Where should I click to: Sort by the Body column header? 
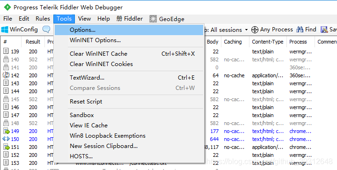tap(212, 42)
